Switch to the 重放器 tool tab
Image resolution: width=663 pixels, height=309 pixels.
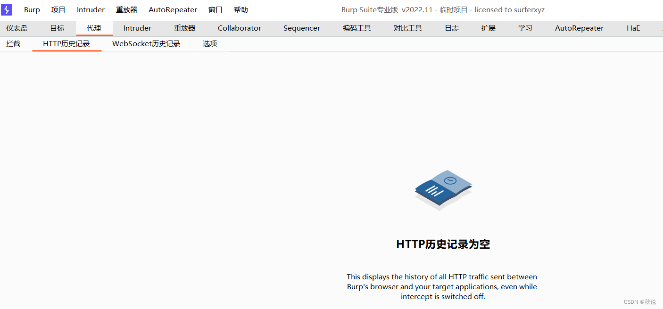184,28
